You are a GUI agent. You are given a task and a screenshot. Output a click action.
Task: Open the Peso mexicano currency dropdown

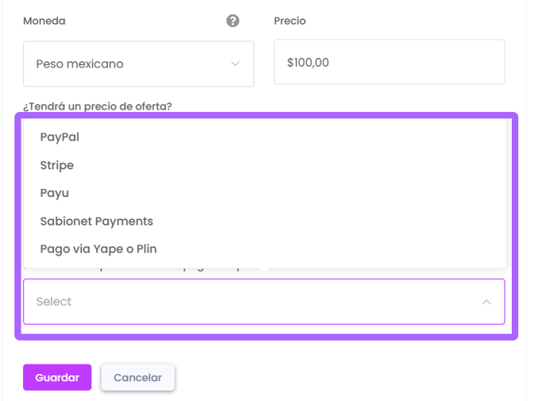(138, 64)
